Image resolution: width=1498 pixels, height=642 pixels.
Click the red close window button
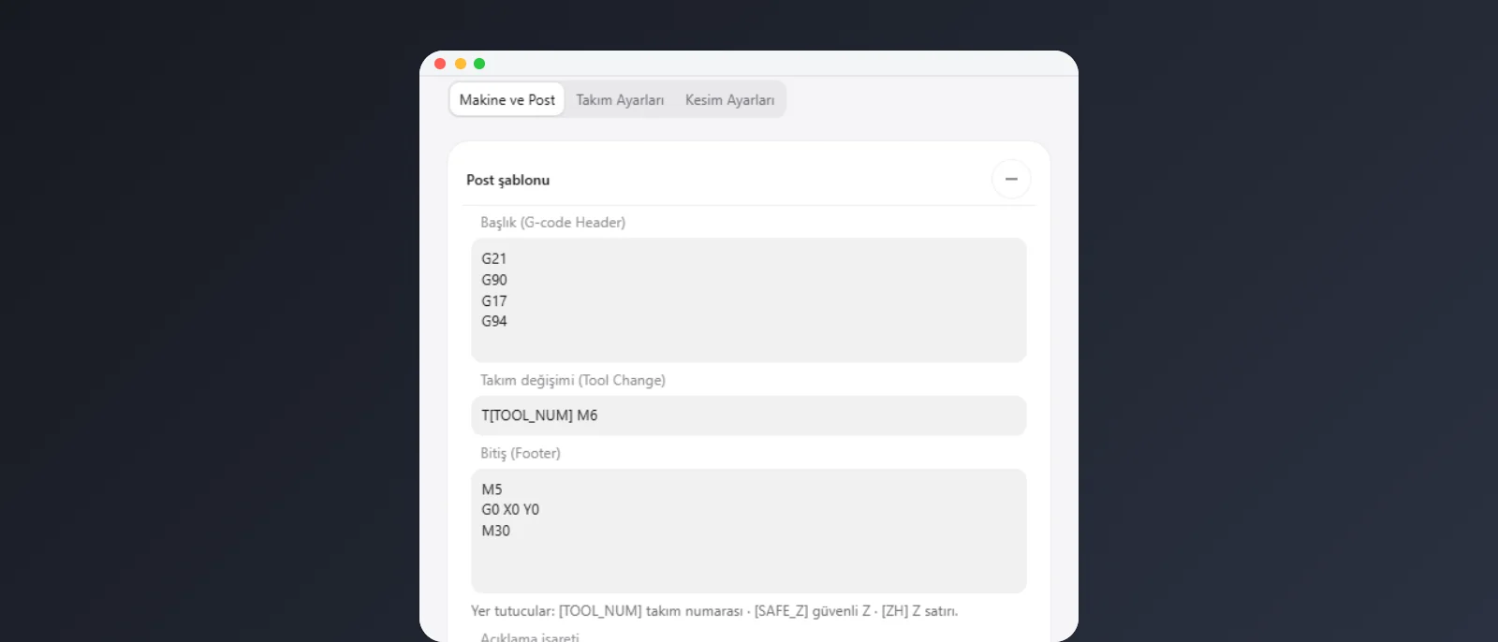tap(440, 64)
